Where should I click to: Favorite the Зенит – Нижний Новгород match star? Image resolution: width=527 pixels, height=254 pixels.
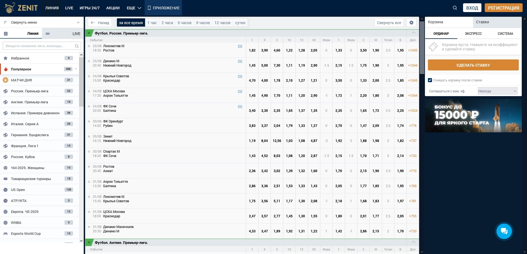pos(89,136)
